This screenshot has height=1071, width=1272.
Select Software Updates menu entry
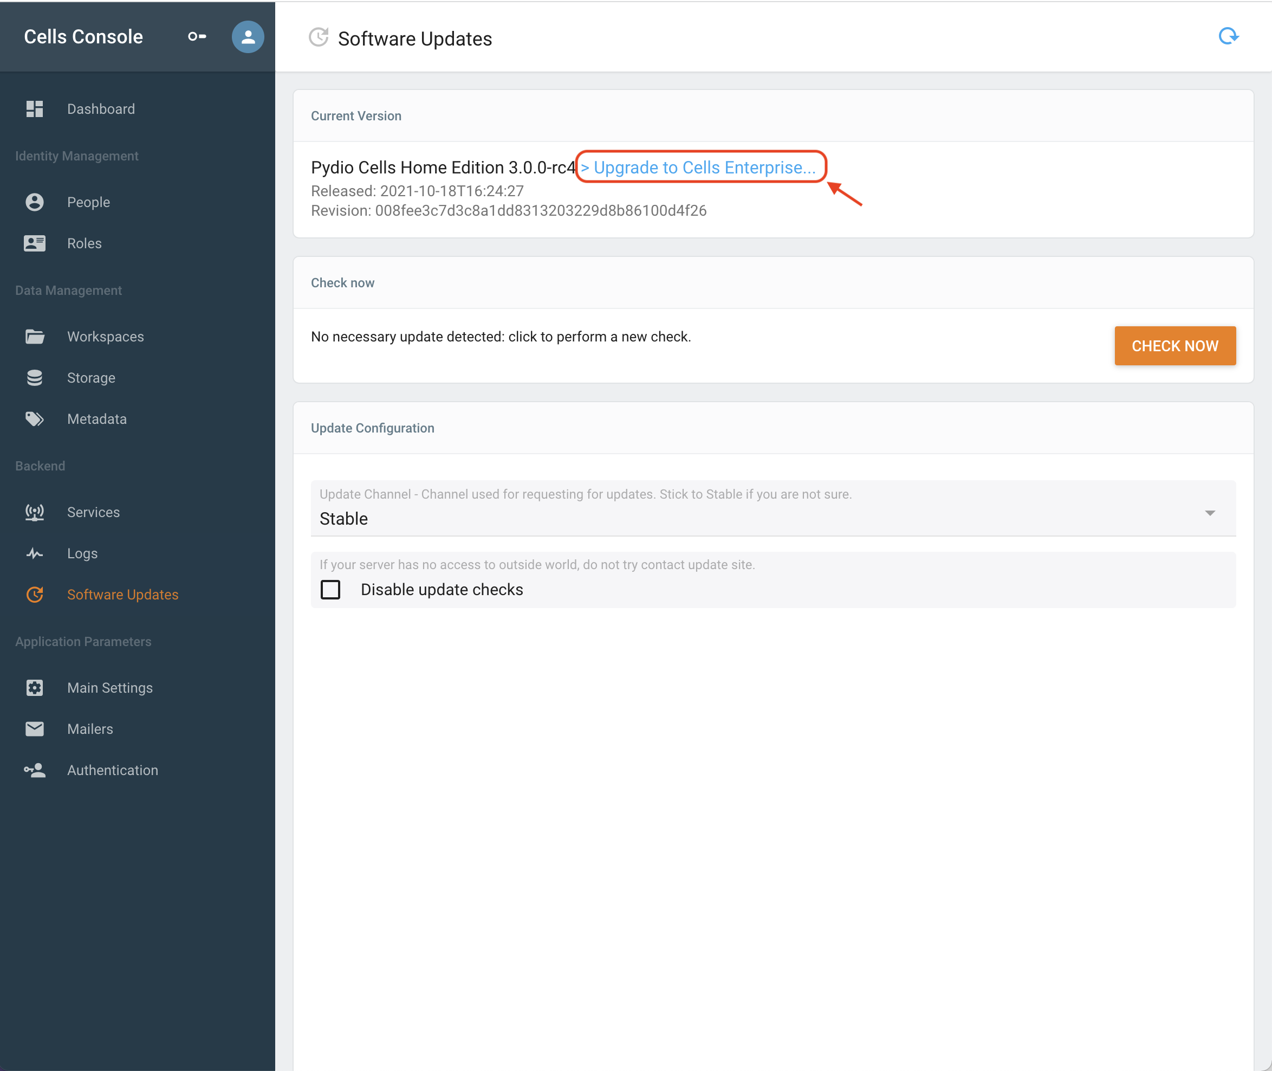point(122,595)
